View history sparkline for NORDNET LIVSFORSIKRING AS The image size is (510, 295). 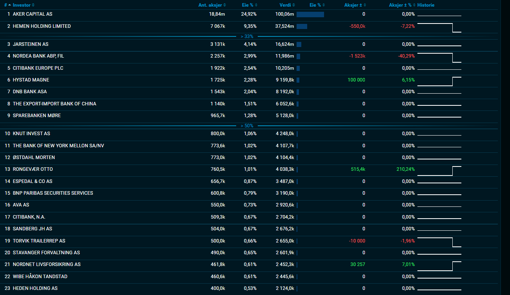tap(439, 266)
